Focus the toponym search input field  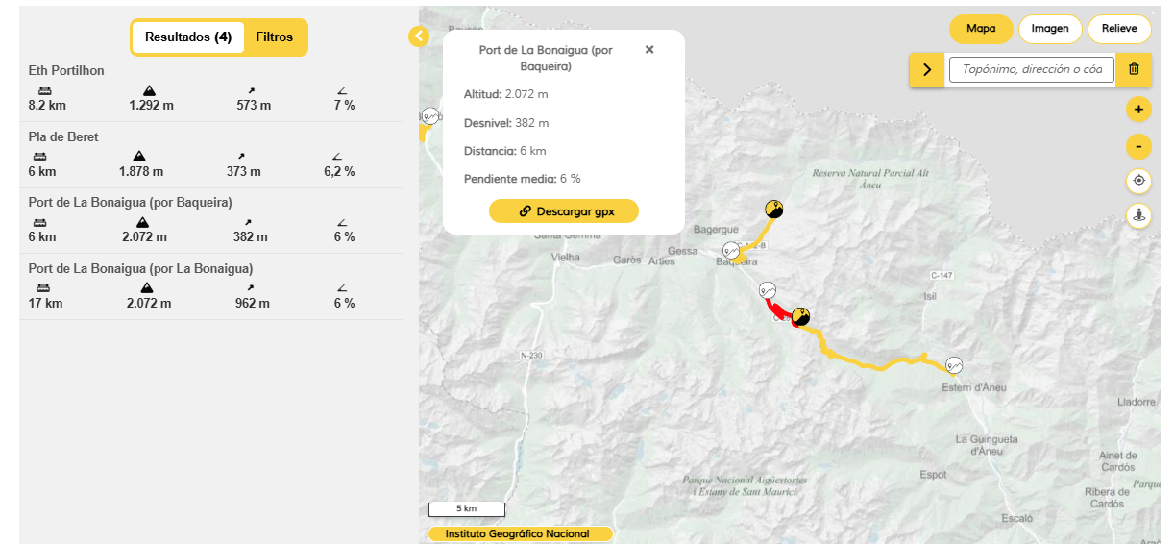(1031, 69)
